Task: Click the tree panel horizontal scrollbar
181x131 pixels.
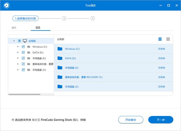Action: coord(25,95)
